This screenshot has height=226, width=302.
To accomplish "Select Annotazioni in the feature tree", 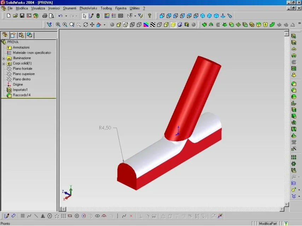I will (x=21, y=47).
